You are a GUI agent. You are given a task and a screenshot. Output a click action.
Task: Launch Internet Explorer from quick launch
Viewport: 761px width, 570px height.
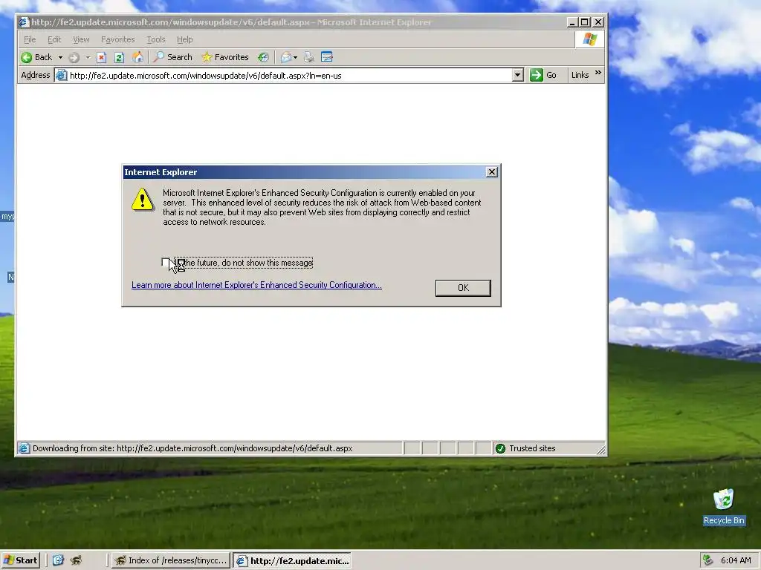[58, 561]
